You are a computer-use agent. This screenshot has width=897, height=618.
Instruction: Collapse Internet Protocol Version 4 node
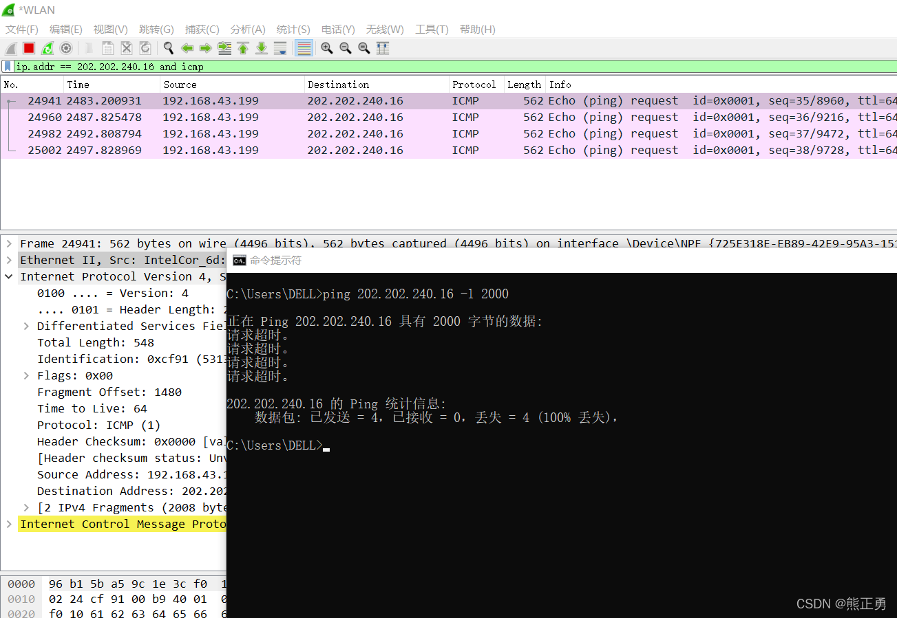click(9, 276)
